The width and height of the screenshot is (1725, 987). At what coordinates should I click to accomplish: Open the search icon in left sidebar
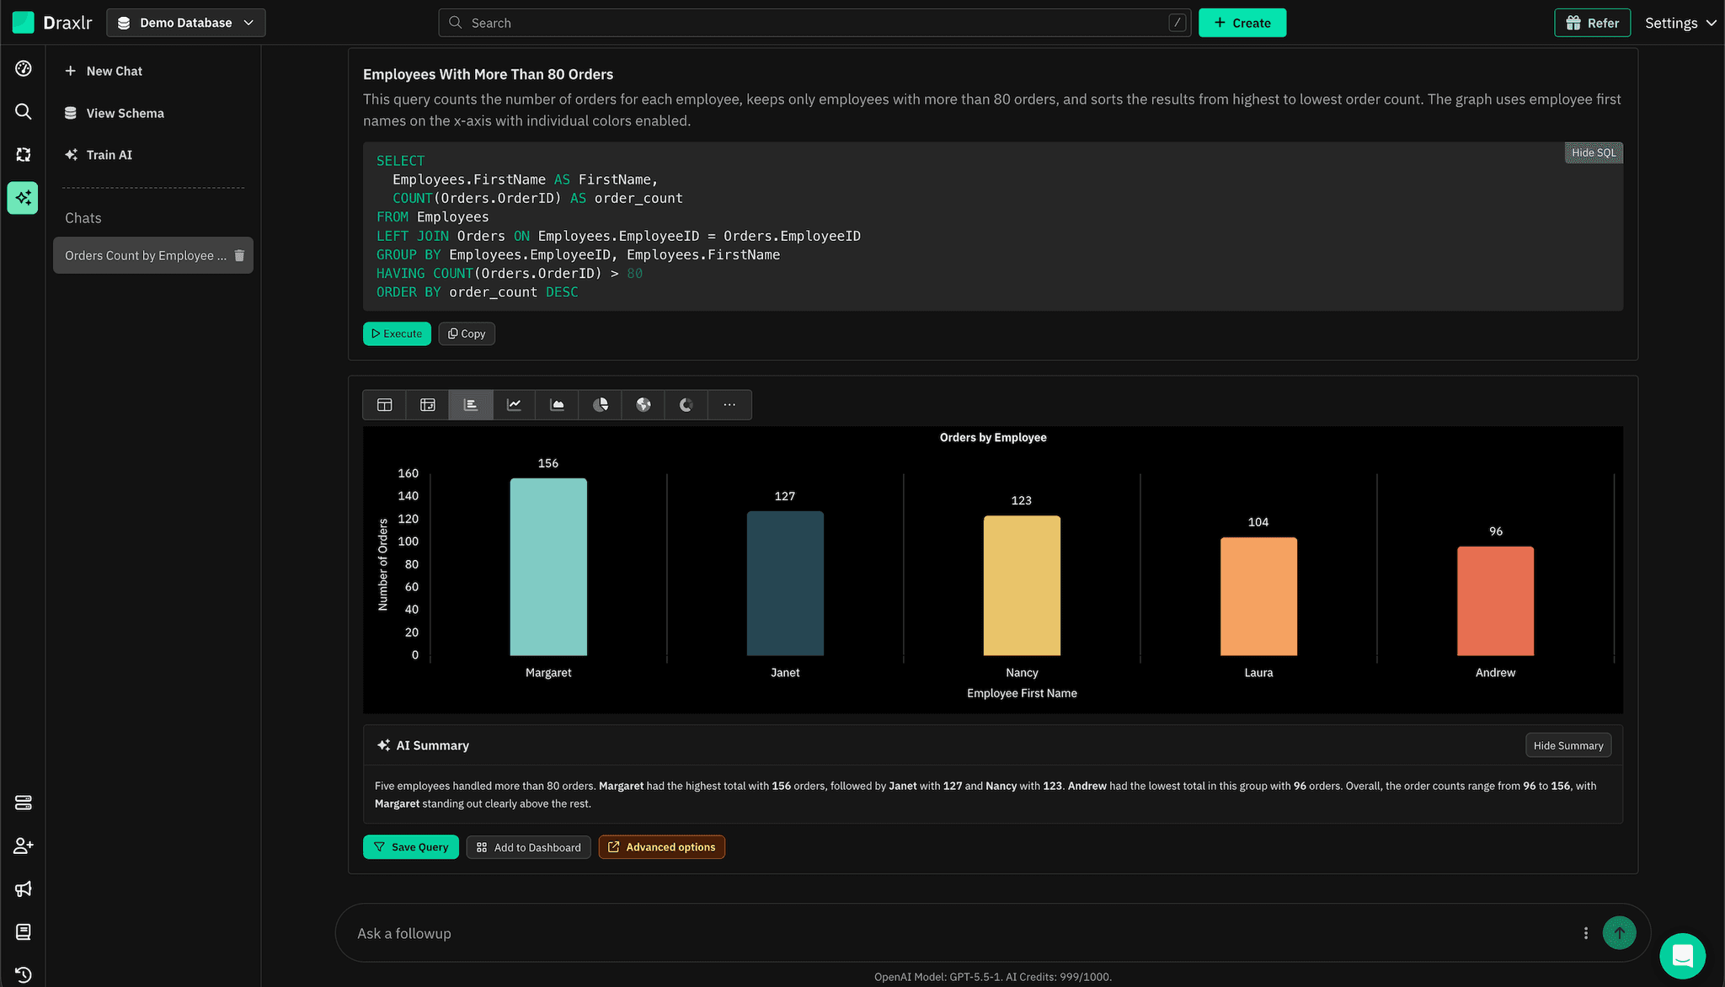click(24, 111)
